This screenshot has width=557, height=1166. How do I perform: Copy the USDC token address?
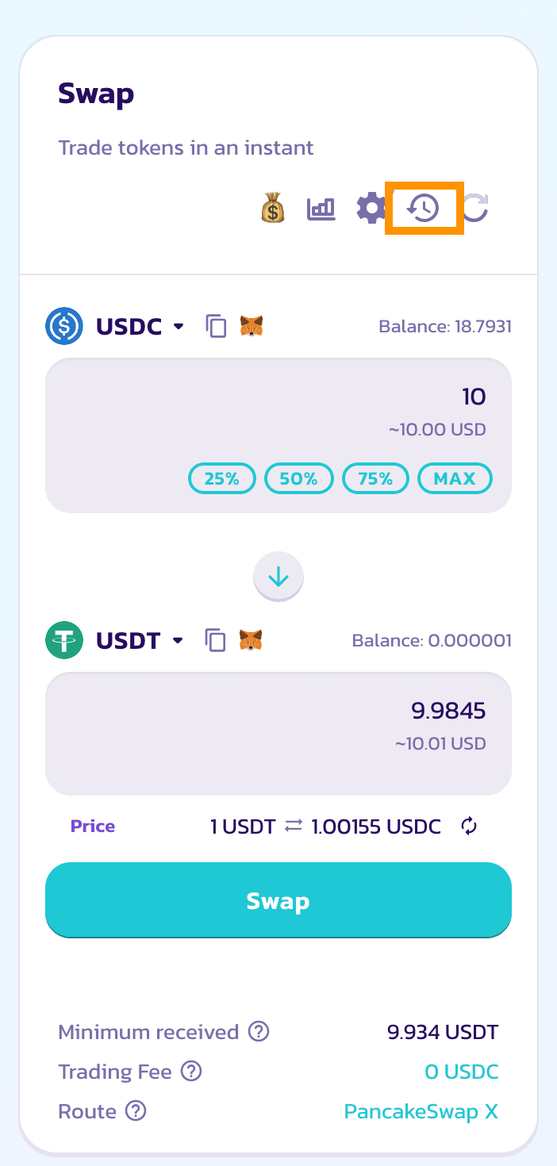[x=216, y=326]
